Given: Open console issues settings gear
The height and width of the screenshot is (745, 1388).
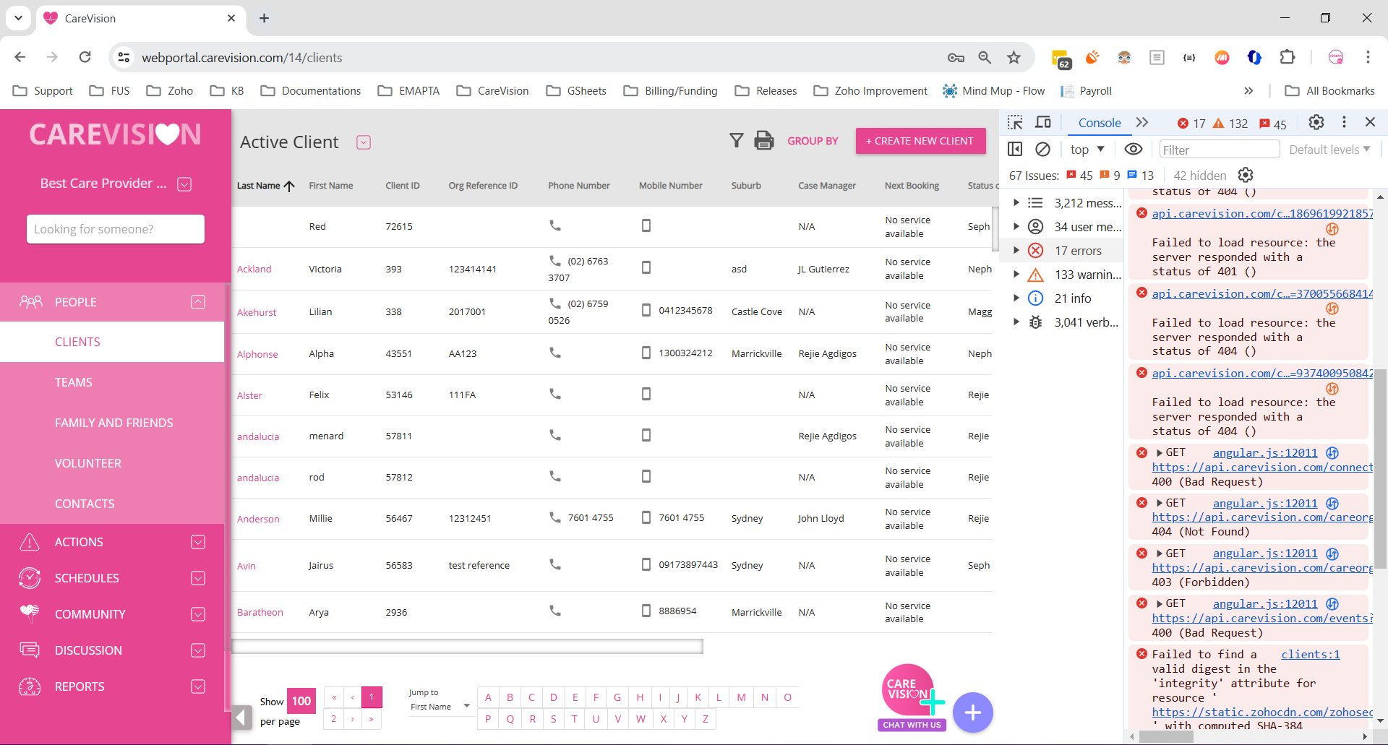Looking at the screenshot, I should pos(1246,175).
